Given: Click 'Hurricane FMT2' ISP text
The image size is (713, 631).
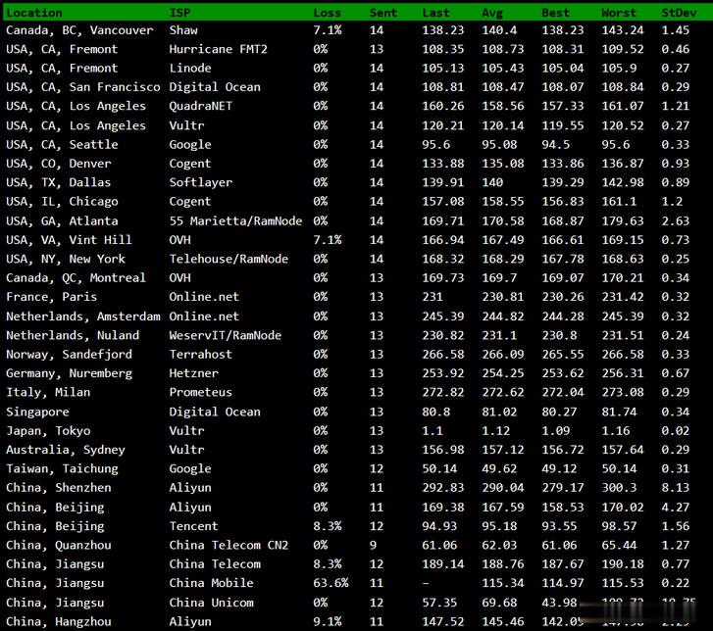Looking at the screenshot, I should pos(219,49).
